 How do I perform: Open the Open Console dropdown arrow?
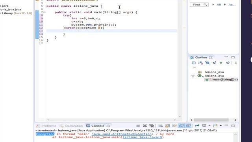220,126
